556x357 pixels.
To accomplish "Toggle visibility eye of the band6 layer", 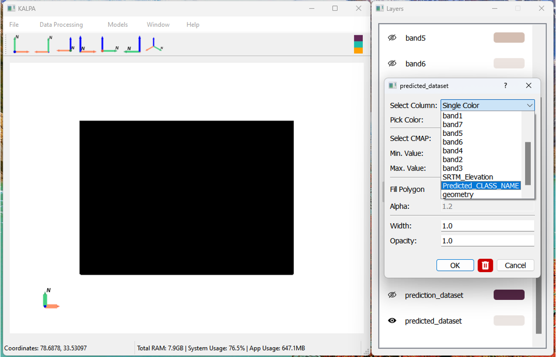I will point(392,63).
